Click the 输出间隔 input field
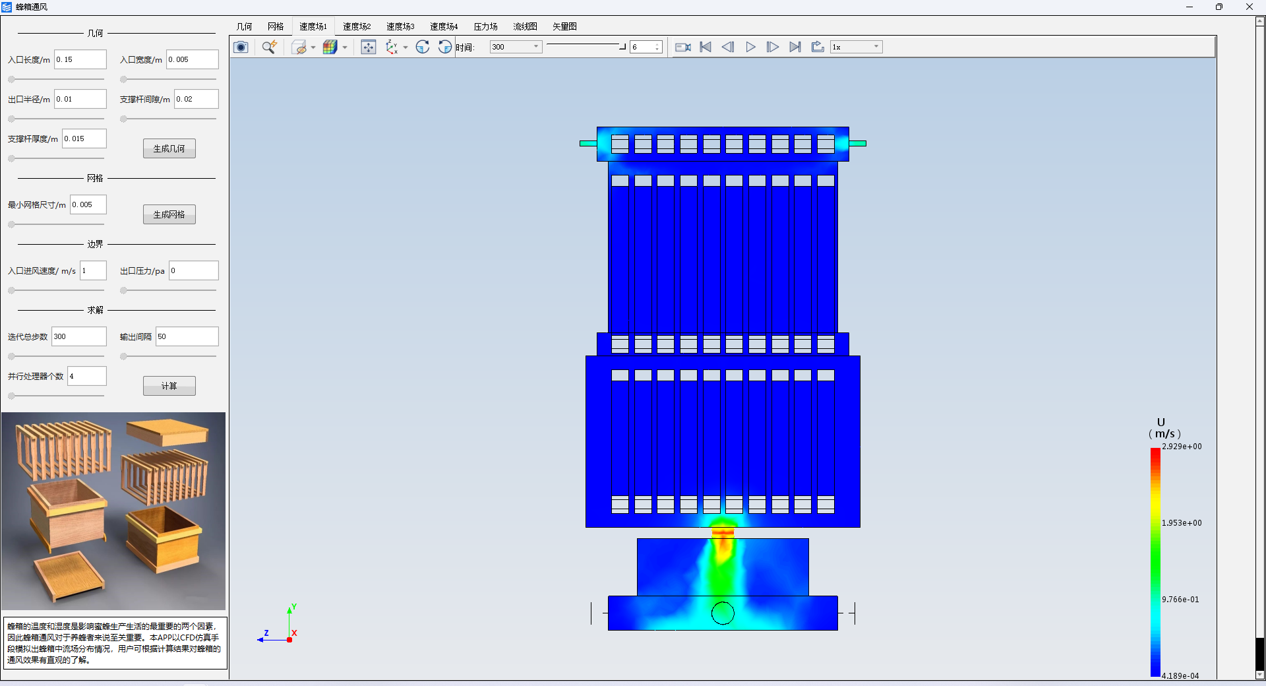This screenshot has width=1266, height=686. (187, 336)
